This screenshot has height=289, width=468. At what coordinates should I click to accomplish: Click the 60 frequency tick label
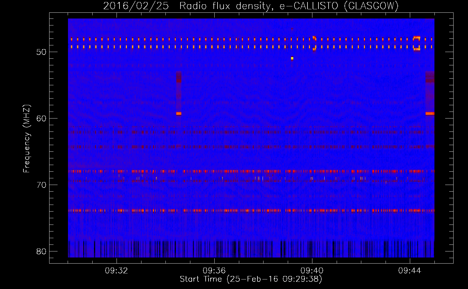click(41, 118)
